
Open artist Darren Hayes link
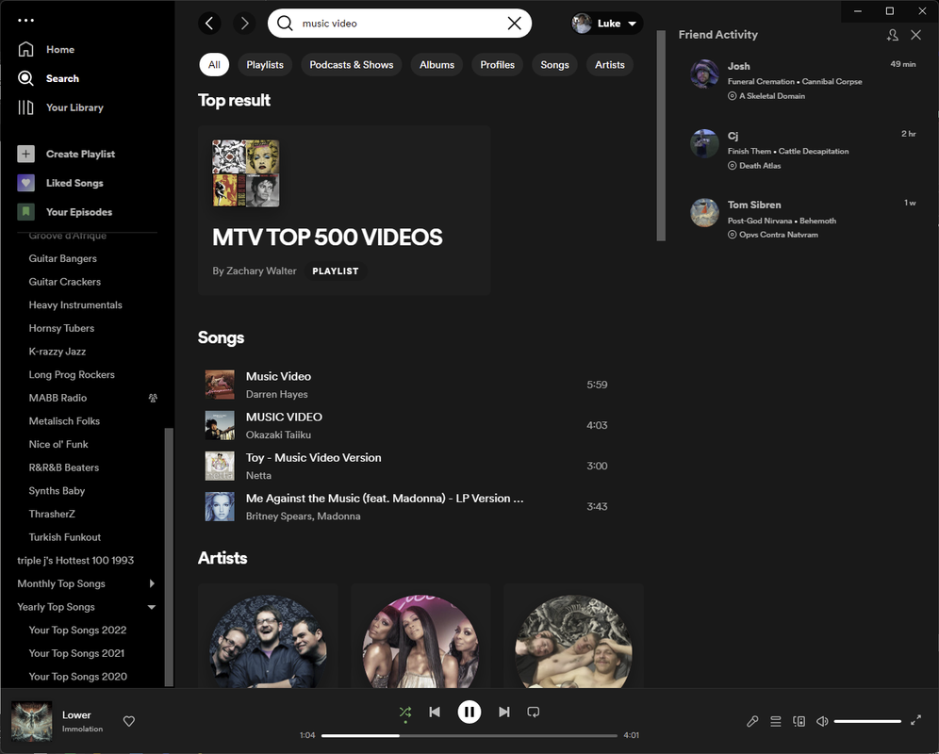[276, 394]
